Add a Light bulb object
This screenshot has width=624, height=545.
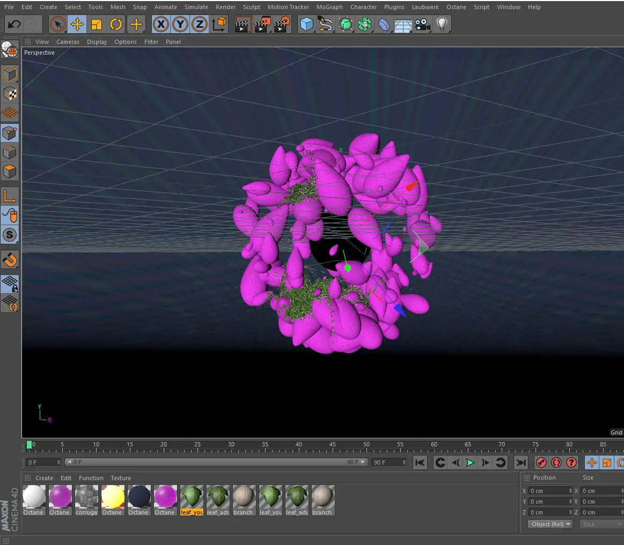(x=442, y=25)
